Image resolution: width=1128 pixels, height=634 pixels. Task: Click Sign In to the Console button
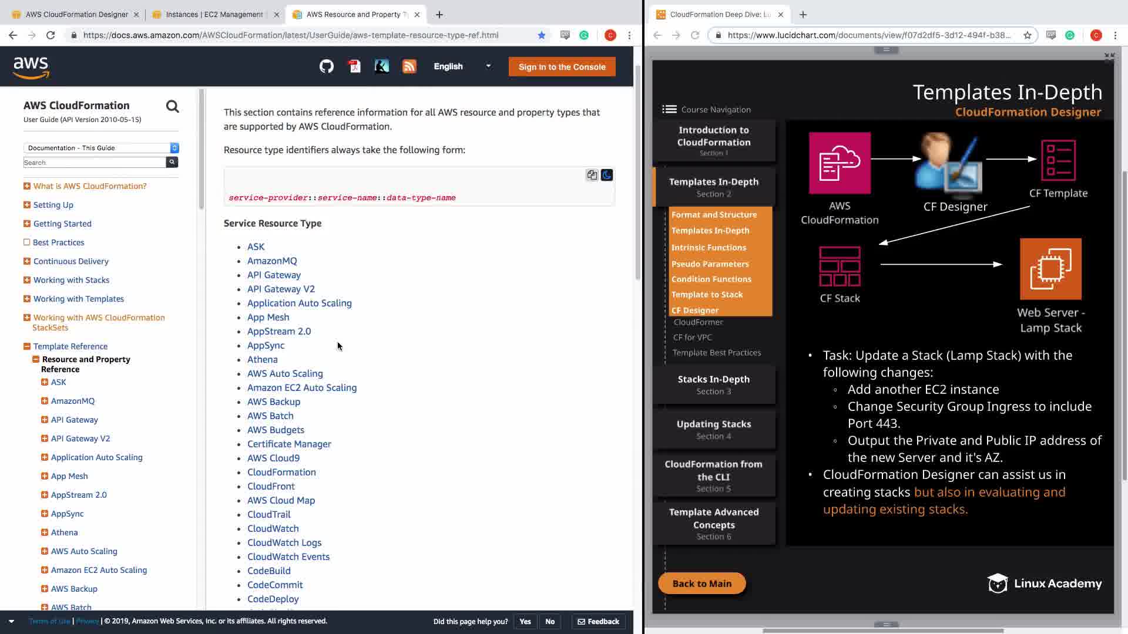562,67
